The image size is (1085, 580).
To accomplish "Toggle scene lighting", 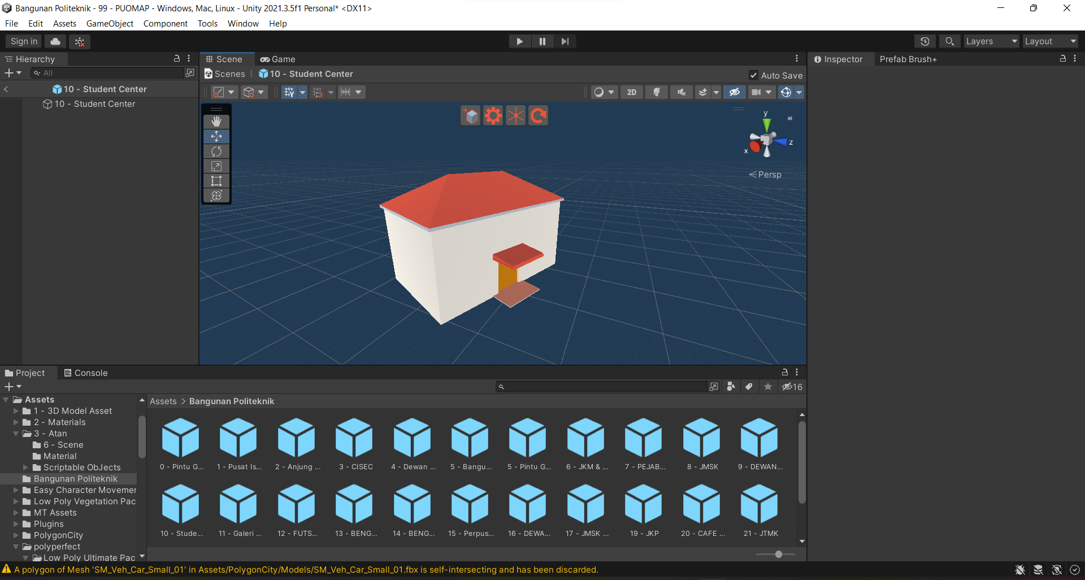I will [x=656, y=92].
